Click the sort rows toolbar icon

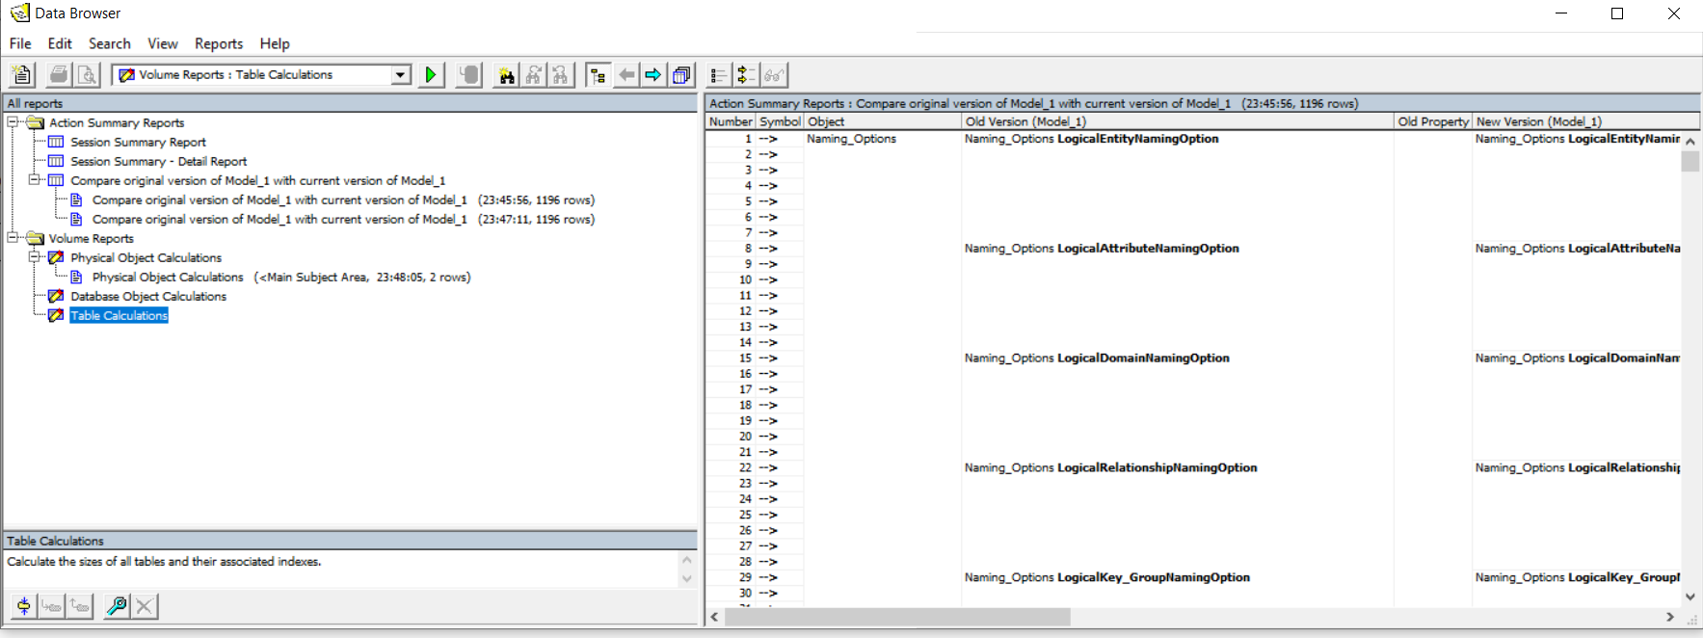(x=746, y=75)
